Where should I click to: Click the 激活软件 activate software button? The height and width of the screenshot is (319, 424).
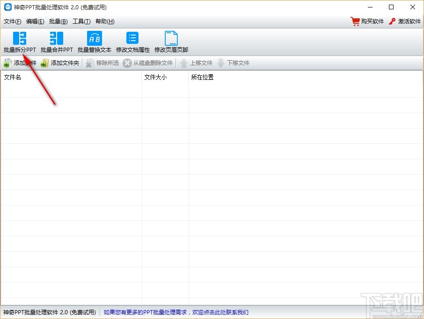coord(405,21)
